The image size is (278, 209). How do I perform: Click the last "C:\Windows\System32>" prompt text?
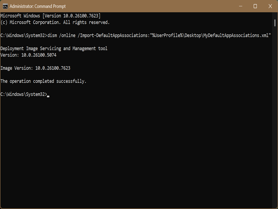coord(24,94)
